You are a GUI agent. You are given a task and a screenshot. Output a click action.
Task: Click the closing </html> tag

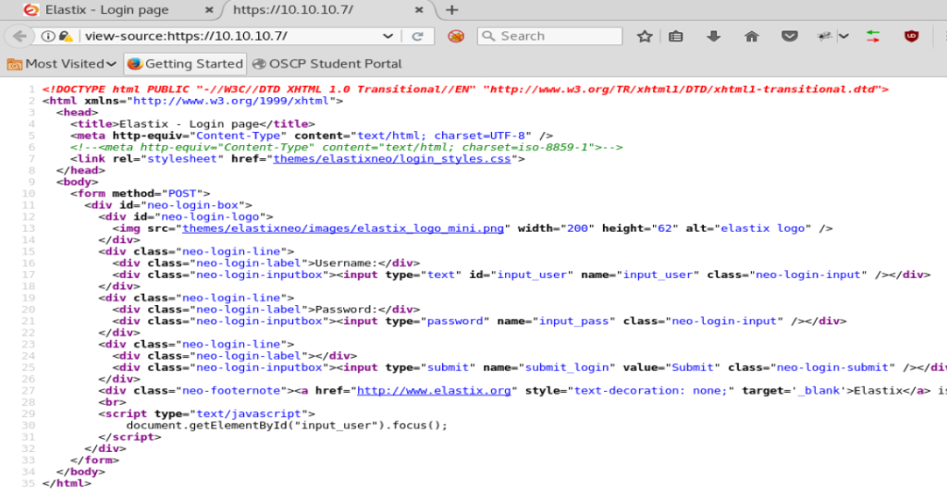click(67, 483)
